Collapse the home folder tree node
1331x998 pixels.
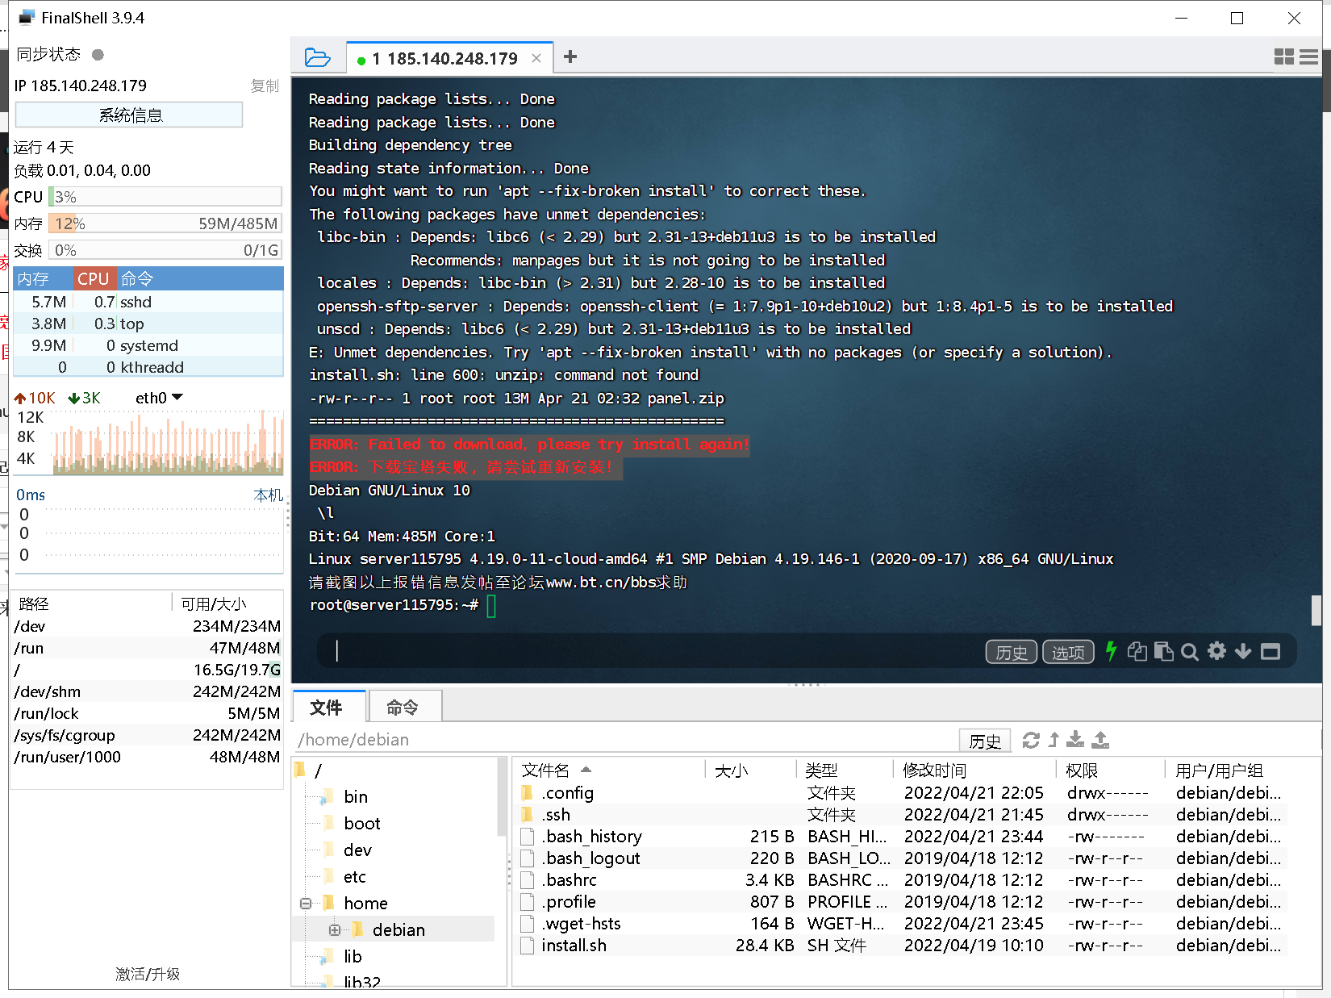tap(306, 904)
